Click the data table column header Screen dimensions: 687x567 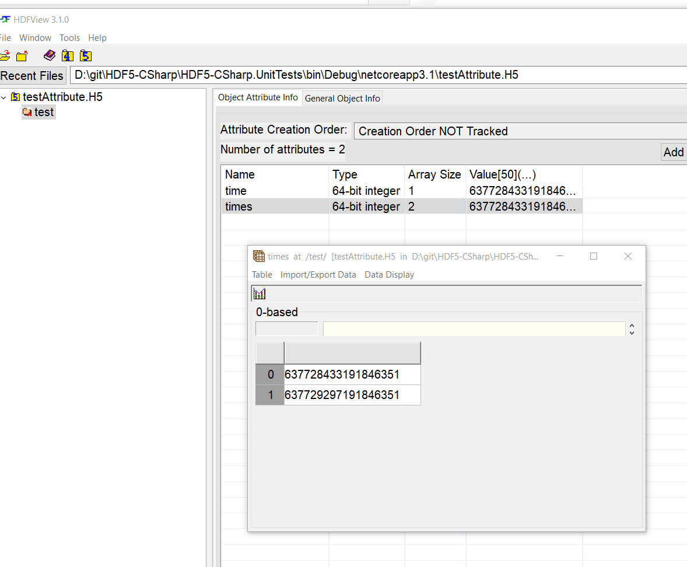point(352,353)
